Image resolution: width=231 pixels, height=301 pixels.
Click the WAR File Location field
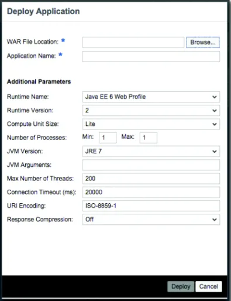tap(133, 42)
